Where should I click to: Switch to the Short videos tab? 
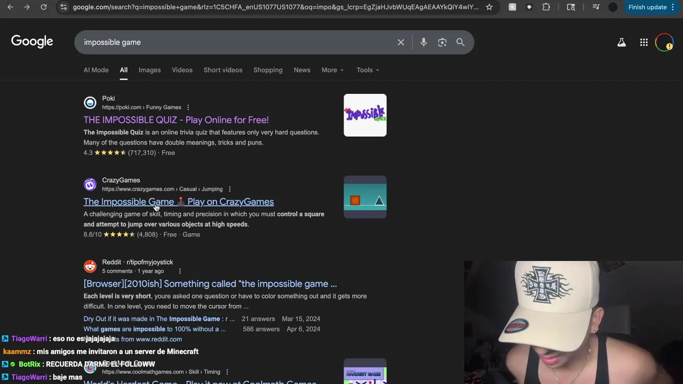click(x=223, y=70)
